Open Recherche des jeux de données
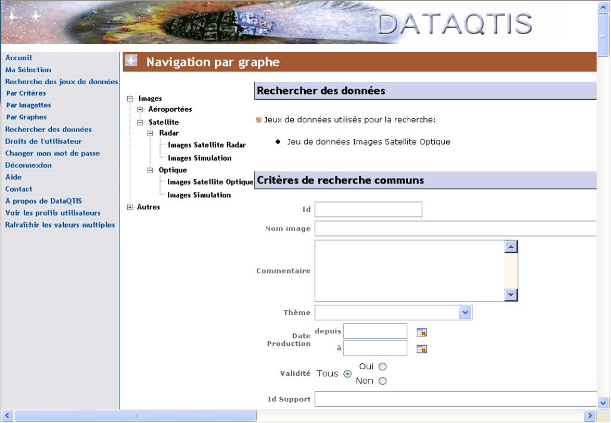This screenshot has width=611, height=423. [x=62, y=82]
